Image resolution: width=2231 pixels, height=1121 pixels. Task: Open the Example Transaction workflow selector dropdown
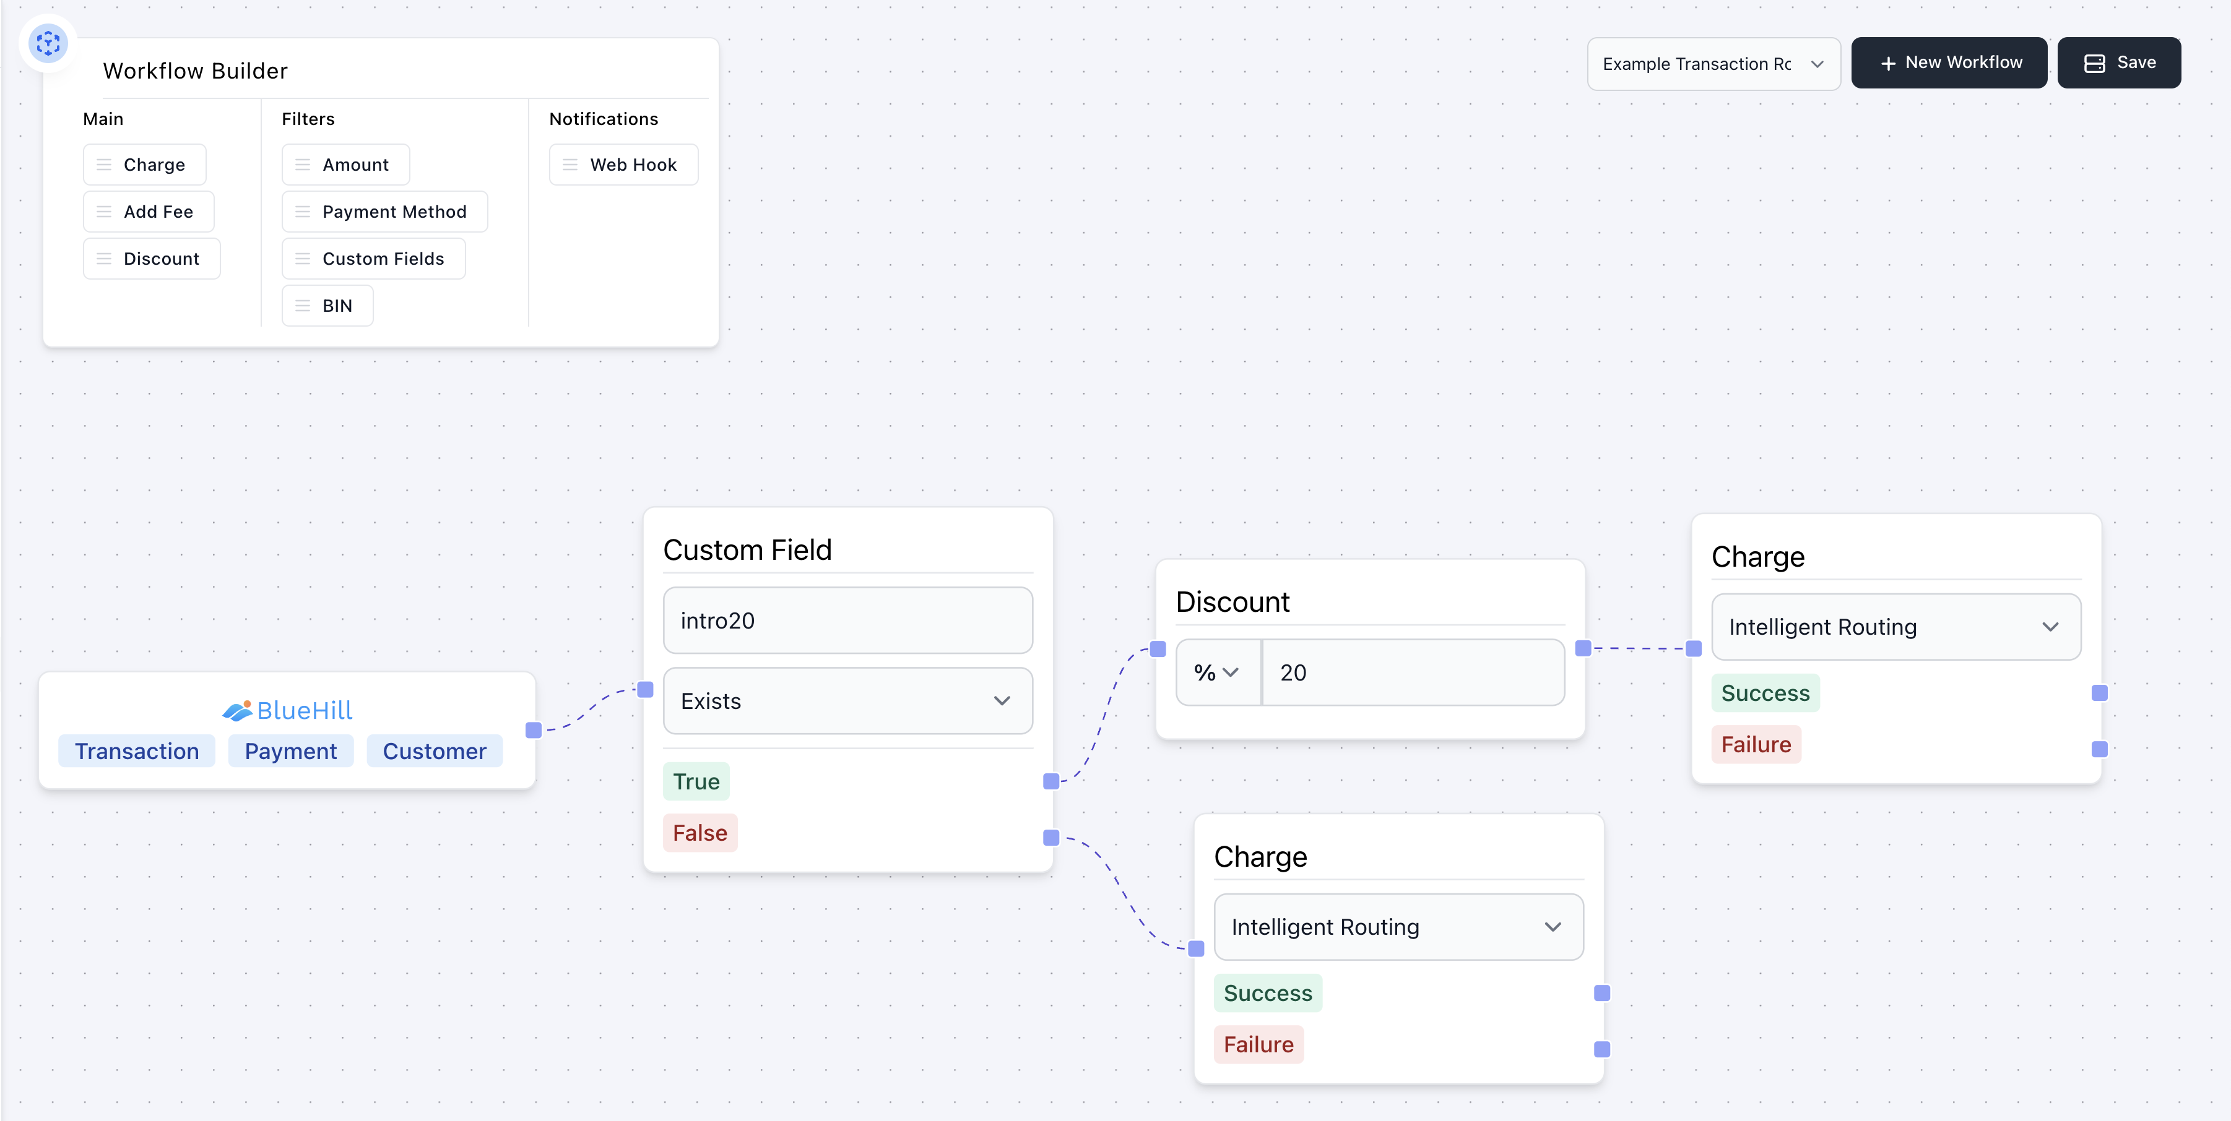pyautogui.click(x=1713, y=64)
